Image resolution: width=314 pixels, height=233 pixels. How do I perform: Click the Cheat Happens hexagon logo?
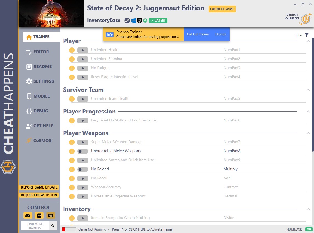tap(8, 166)
